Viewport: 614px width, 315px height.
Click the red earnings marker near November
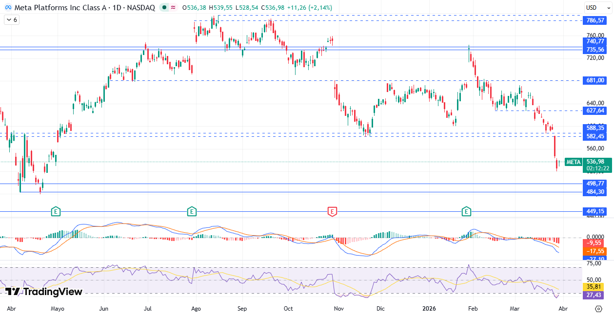(332, 211)
